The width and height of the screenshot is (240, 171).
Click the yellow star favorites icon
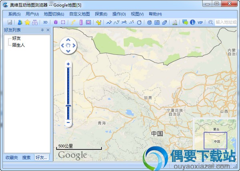(27, 22)
